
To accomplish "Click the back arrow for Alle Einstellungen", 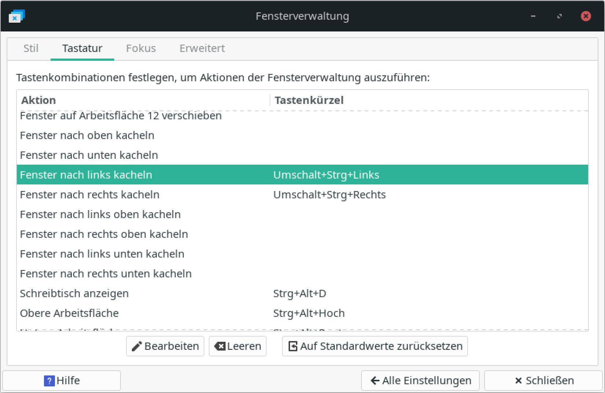I will [x=375, y=381].
